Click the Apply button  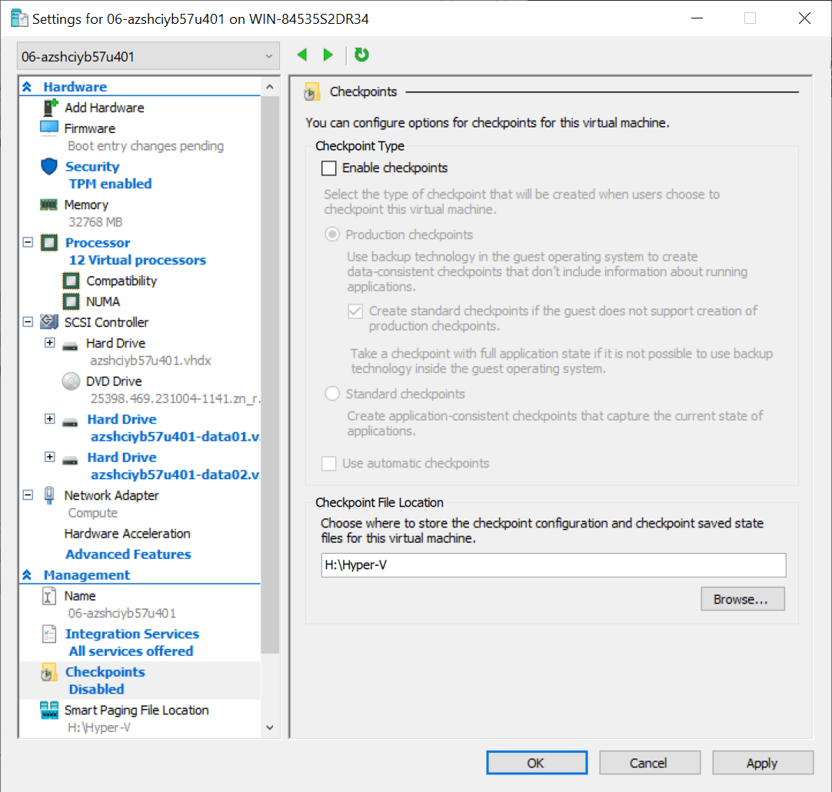(x=763, y=763)
